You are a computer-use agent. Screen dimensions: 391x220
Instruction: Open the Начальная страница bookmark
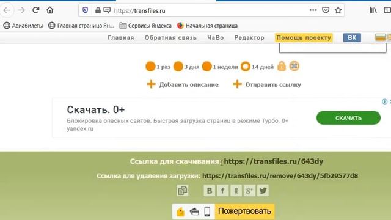click(207, 26)
